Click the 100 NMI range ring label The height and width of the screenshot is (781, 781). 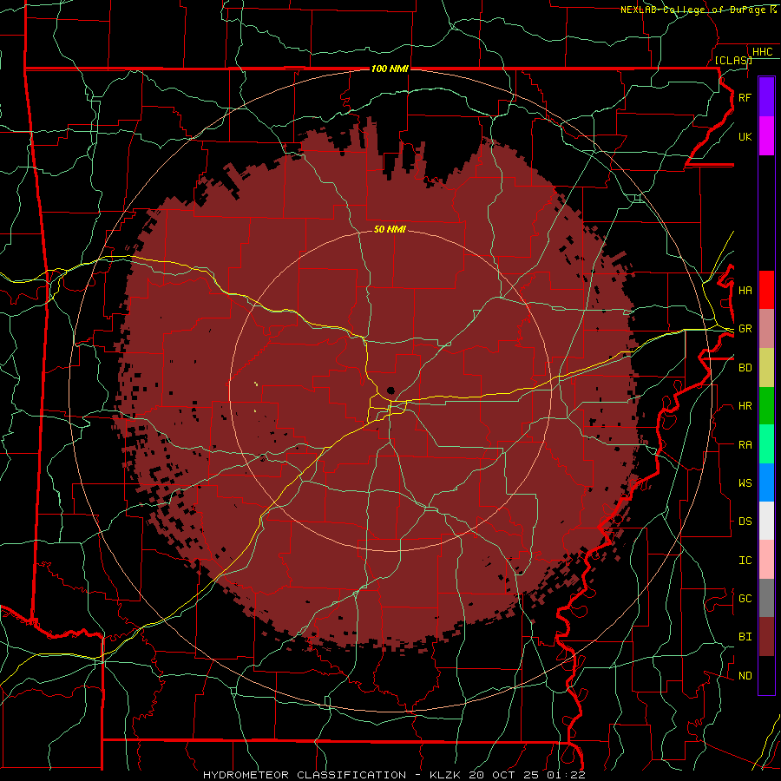coord(390,69)
